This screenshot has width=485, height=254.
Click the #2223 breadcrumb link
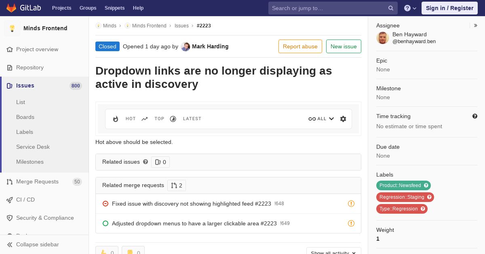(204, 26)
